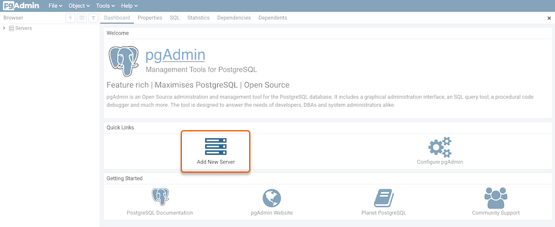The width and height of the screenshot is (555, 227).
Task: Click the Quick Links section header
Action: (x=120, y=128)
